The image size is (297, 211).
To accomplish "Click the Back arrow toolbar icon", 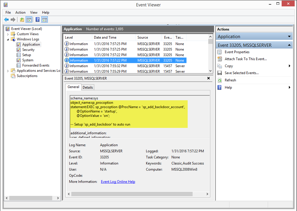I will 6,19.
